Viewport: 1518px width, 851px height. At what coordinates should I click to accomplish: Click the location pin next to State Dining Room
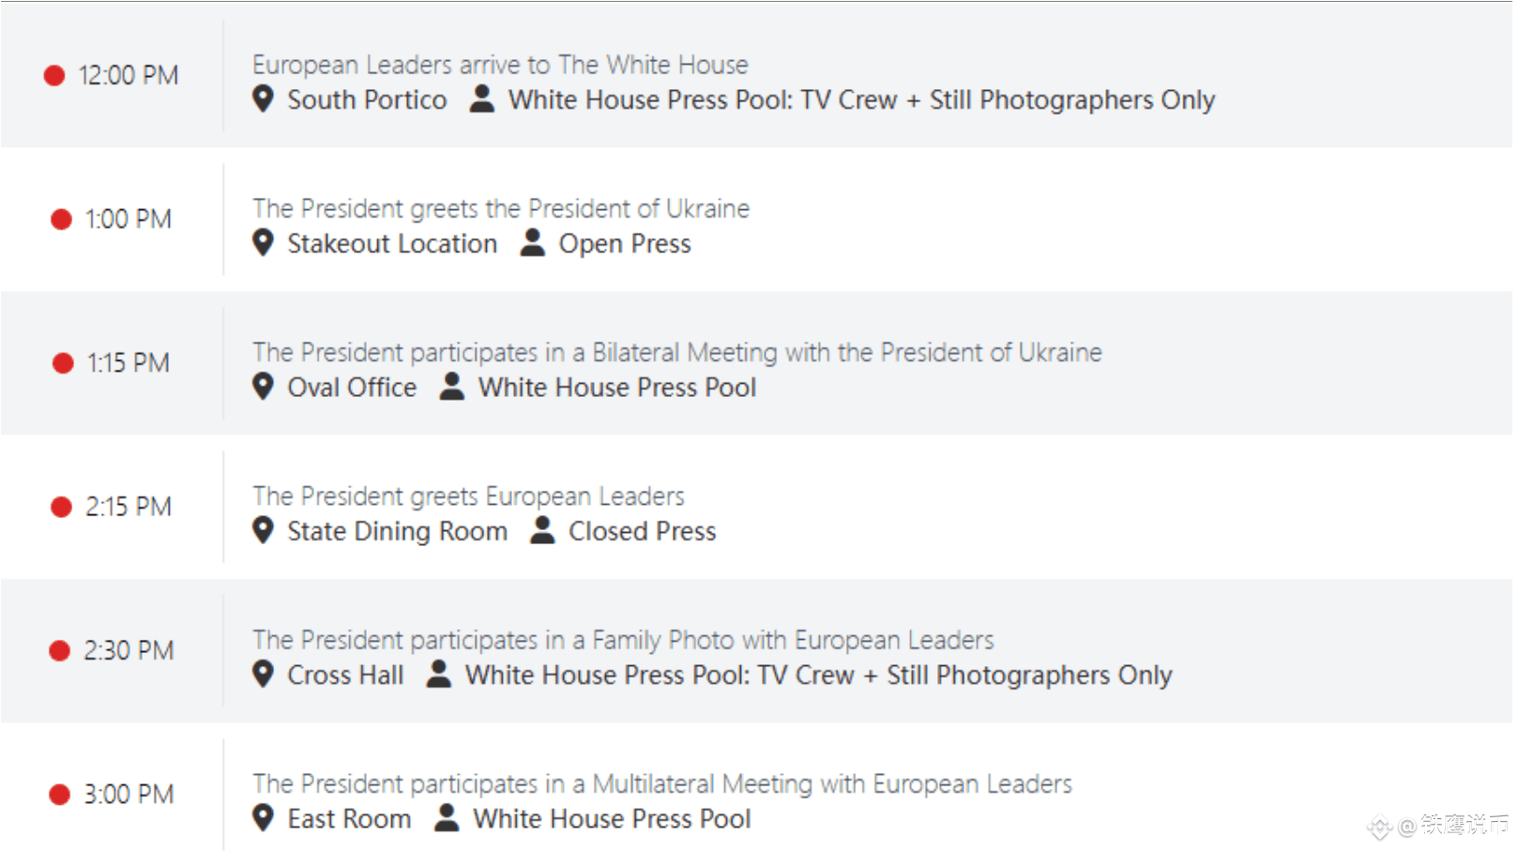pos(264,530)
